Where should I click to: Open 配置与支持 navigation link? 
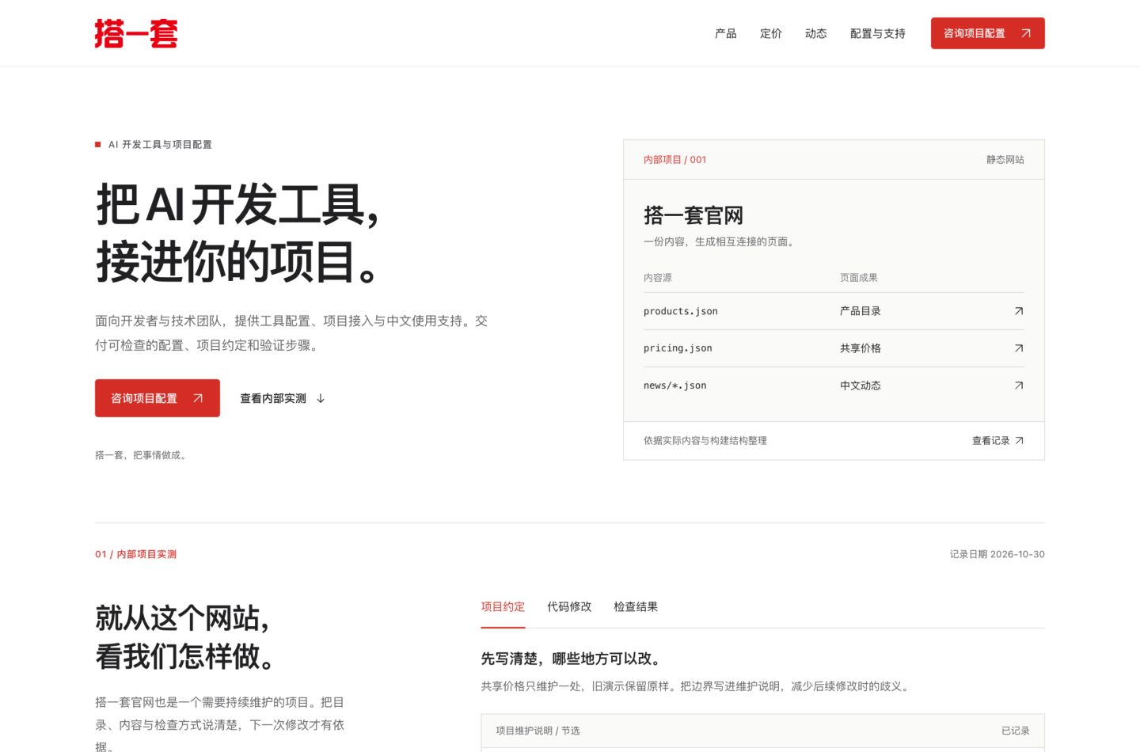[878, 33]
